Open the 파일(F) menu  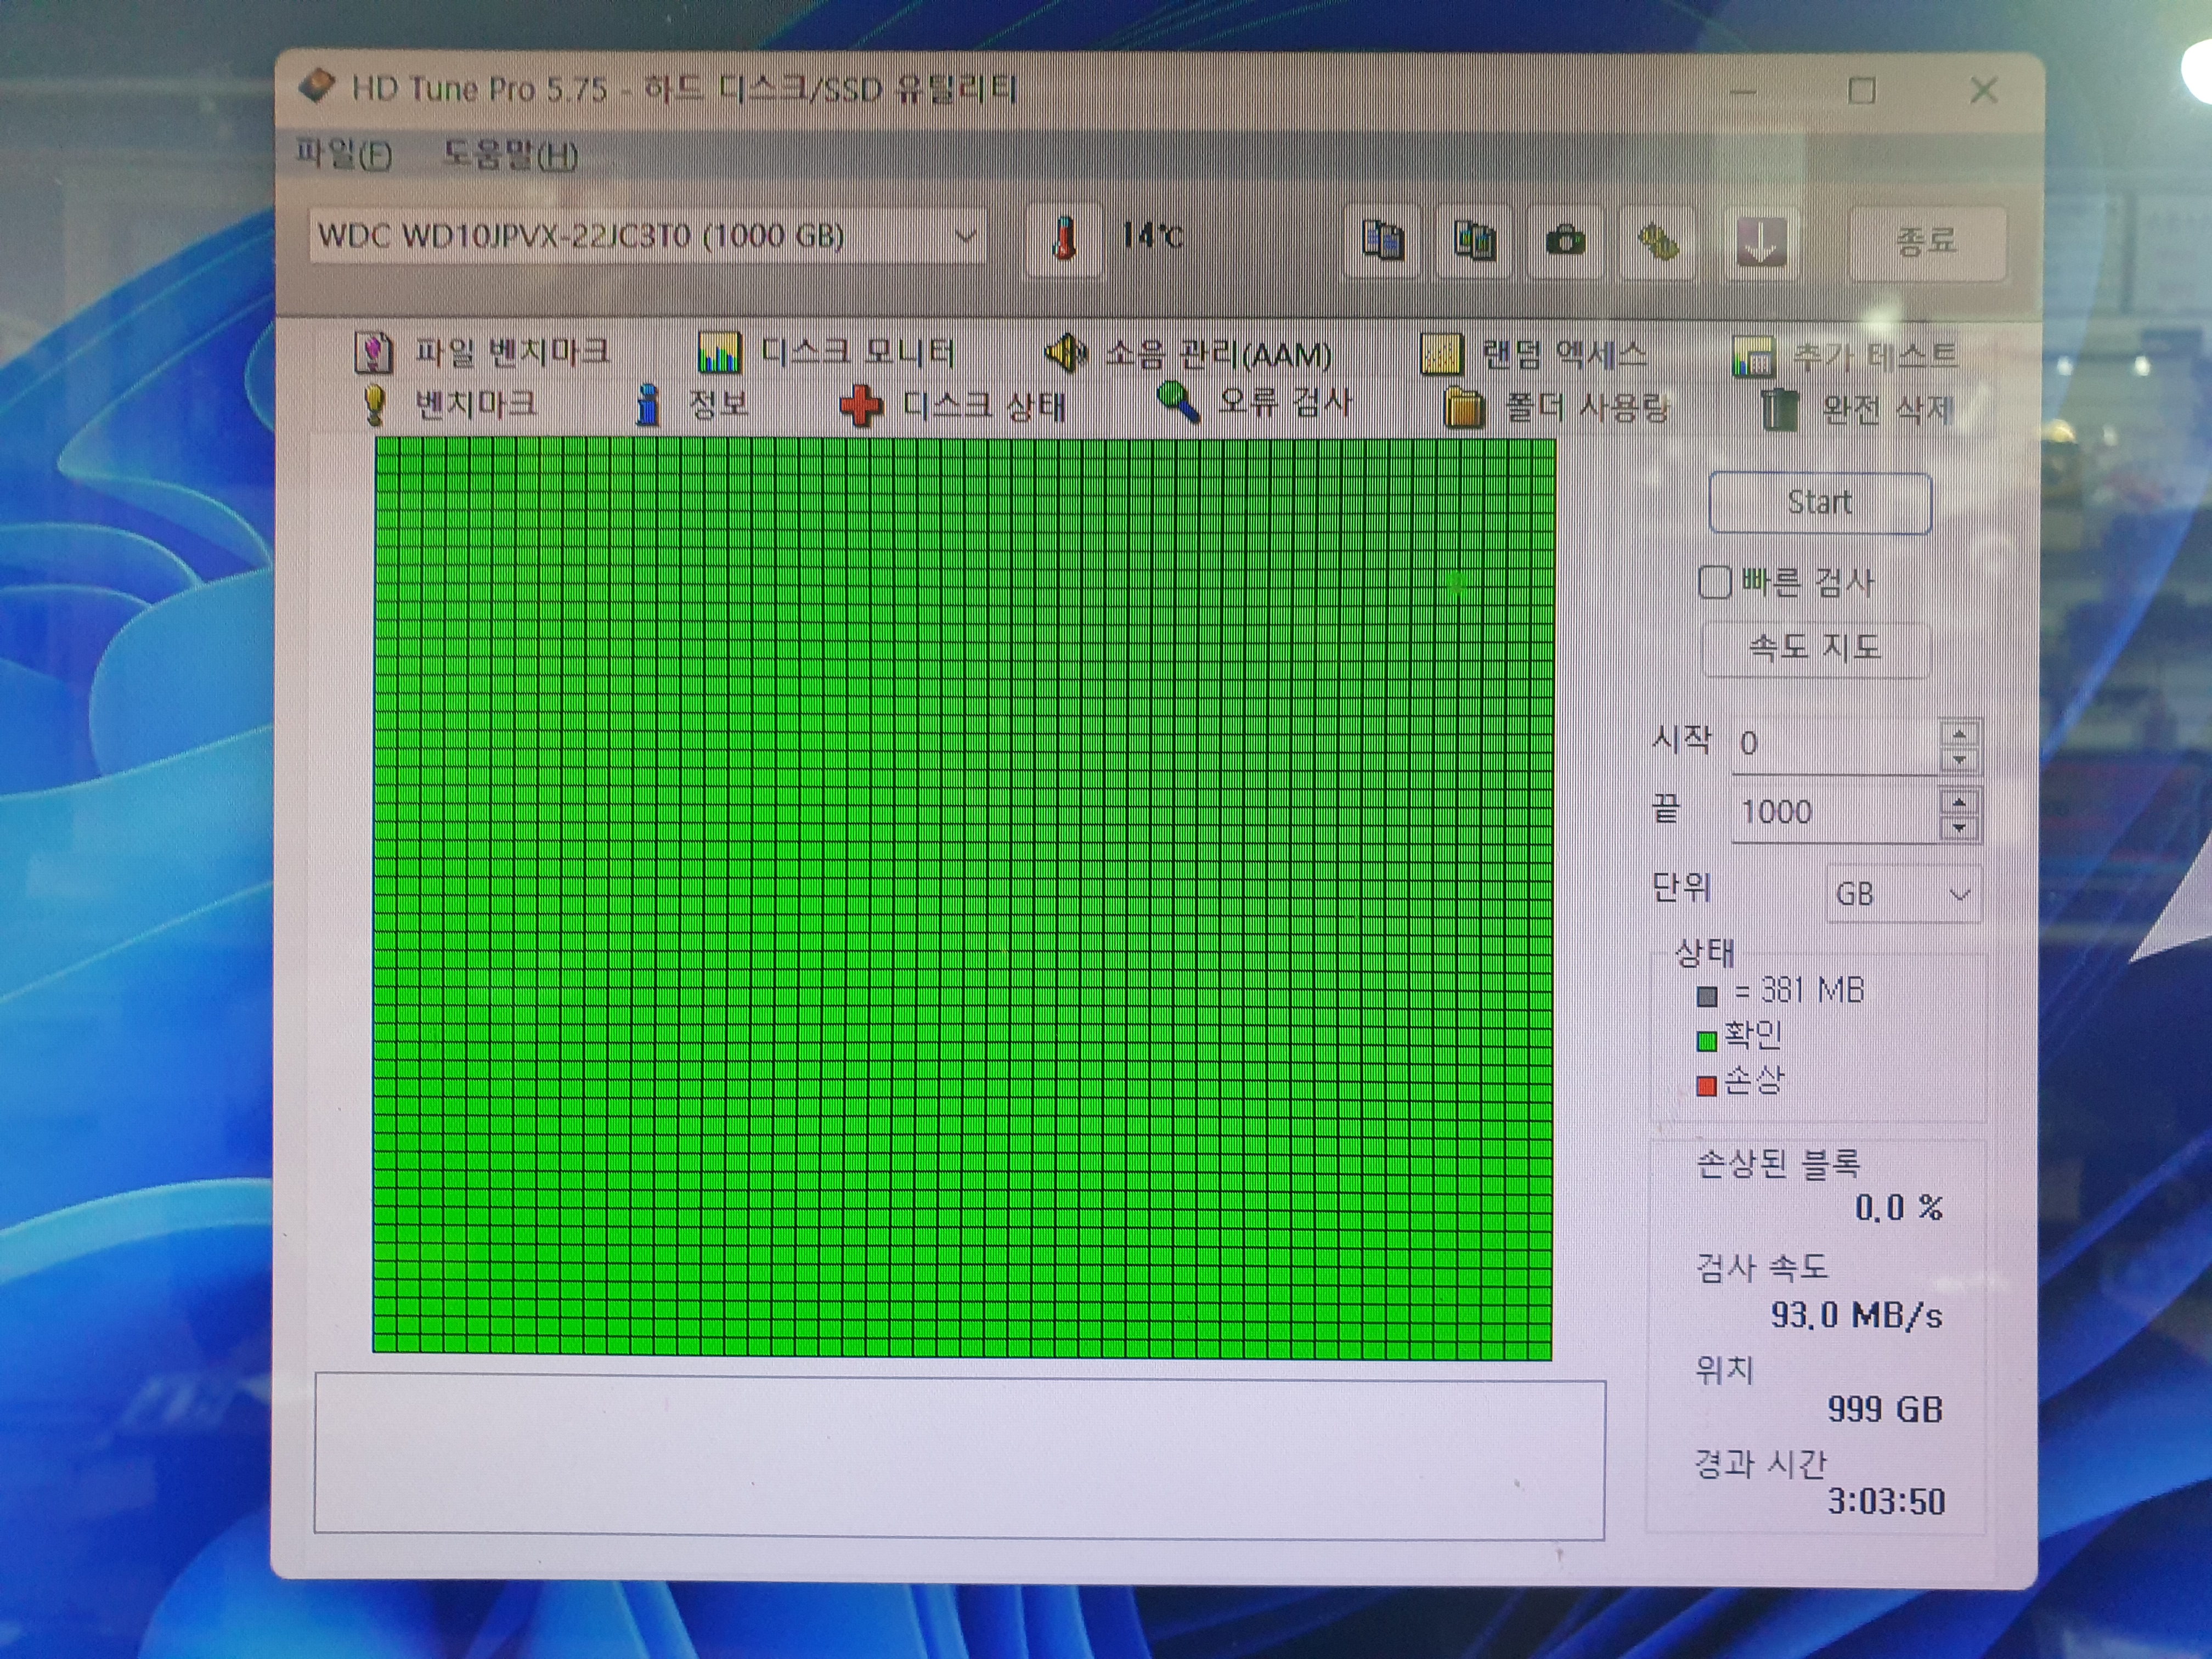pyautogui.click(x=343, y=154)
